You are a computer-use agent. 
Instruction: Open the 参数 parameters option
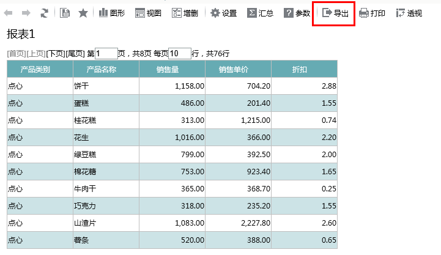point(297,13)
